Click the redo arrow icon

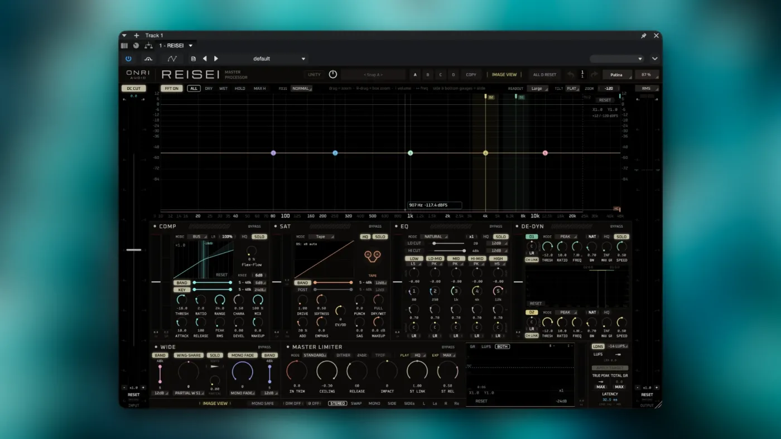[594, 74]
